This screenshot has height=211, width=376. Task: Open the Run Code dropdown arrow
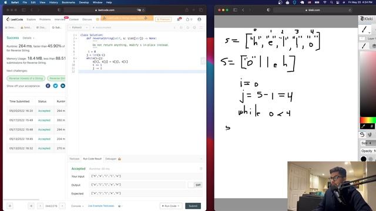tap(179, 206)
